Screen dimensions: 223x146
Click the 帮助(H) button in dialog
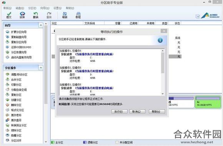(157, 112)
